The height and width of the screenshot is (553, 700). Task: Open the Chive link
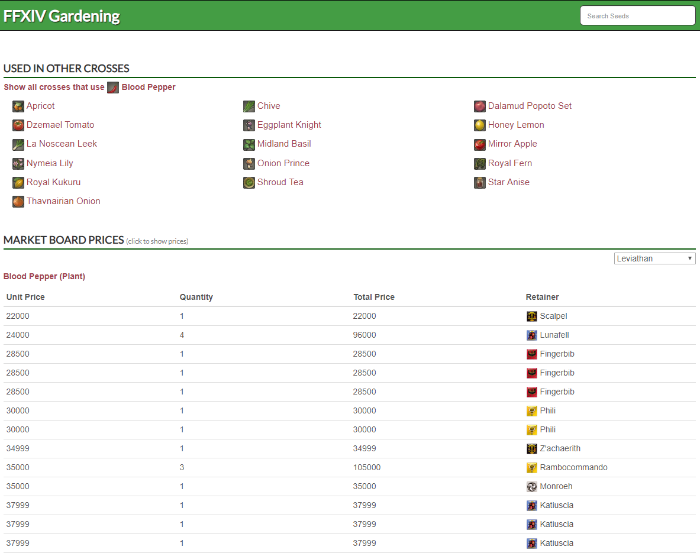[269, 106]
